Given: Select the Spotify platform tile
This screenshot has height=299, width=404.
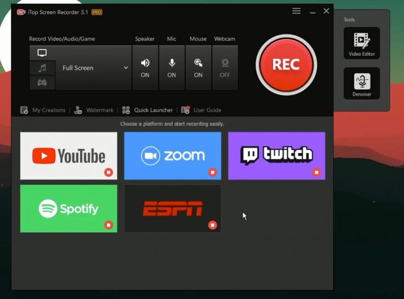Looking at the screenshot, I should [x=68, y=208].
